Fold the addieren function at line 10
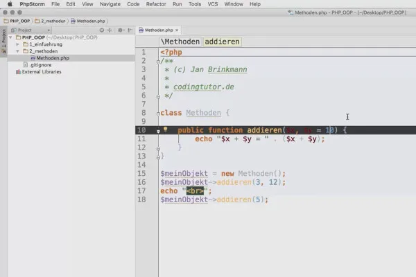 click(158, 131)
